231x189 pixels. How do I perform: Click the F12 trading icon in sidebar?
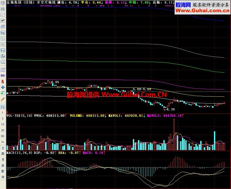coord(3,50)
